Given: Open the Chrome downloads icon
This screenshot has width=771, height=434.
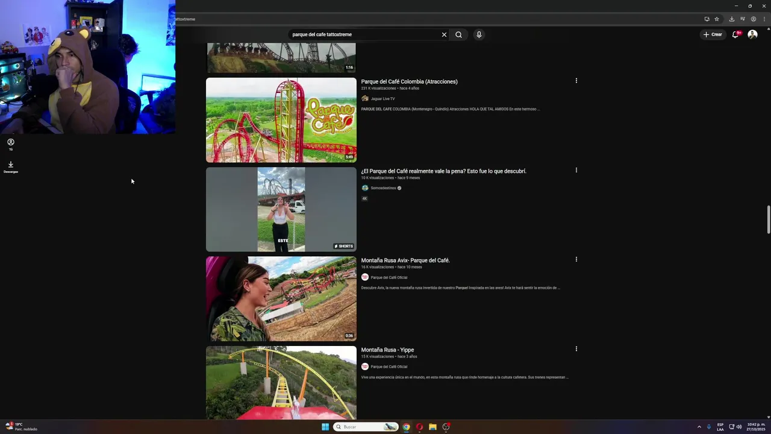Looking at the screenshot, I should [x=731, y=19].
